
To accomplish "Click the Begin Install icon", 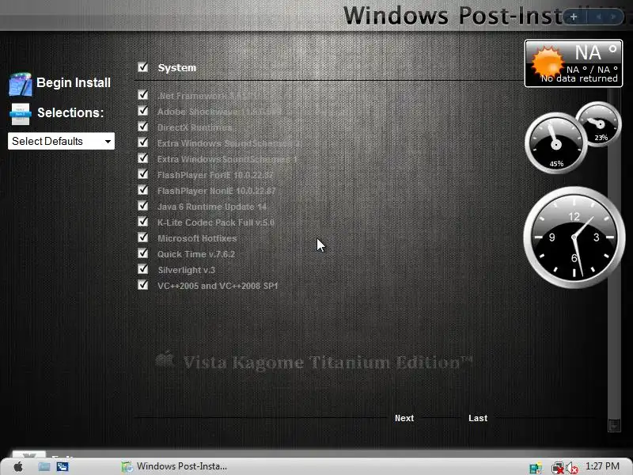I will point(21,84).
